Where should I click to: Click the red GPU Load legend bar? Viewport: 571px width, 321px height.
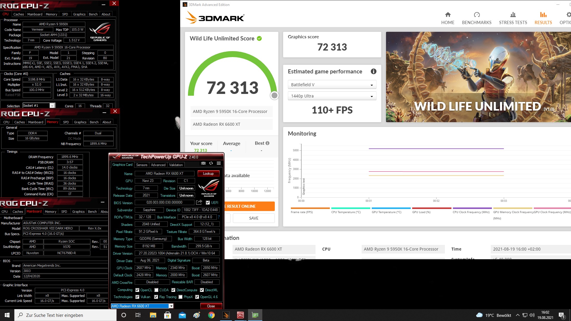432,208
